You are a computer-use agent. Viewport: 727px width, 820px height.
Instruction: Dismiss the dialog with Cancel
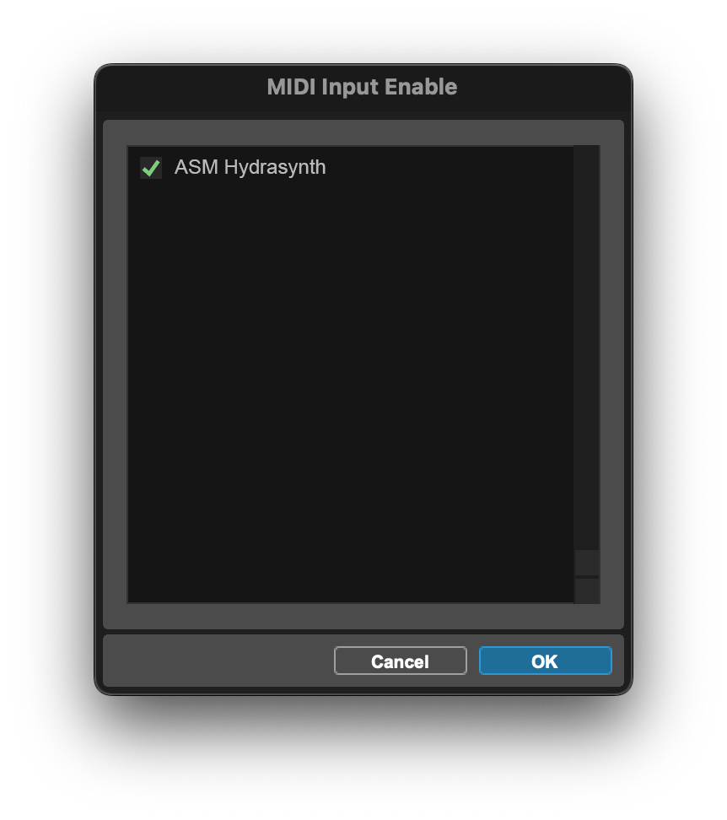point(400,661)
